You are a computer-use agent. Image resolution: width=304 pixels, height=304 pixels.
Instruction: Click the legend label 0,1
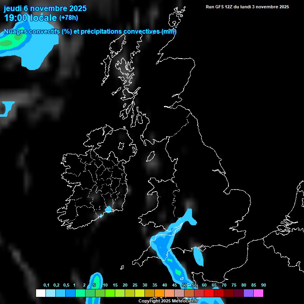46,285
